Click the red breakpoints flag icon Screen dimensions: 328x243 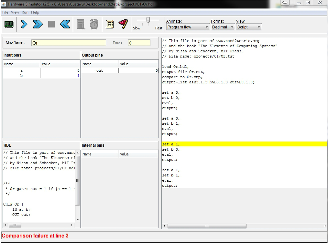coord(123,24)
